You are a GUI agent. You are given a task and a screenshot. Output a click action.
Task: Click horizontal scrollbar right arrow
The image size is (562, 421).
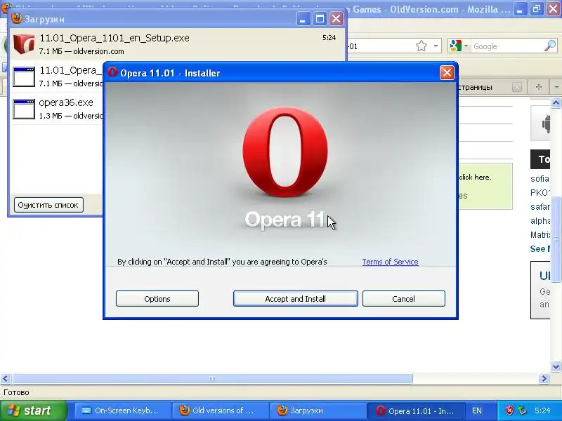(544, 378)
